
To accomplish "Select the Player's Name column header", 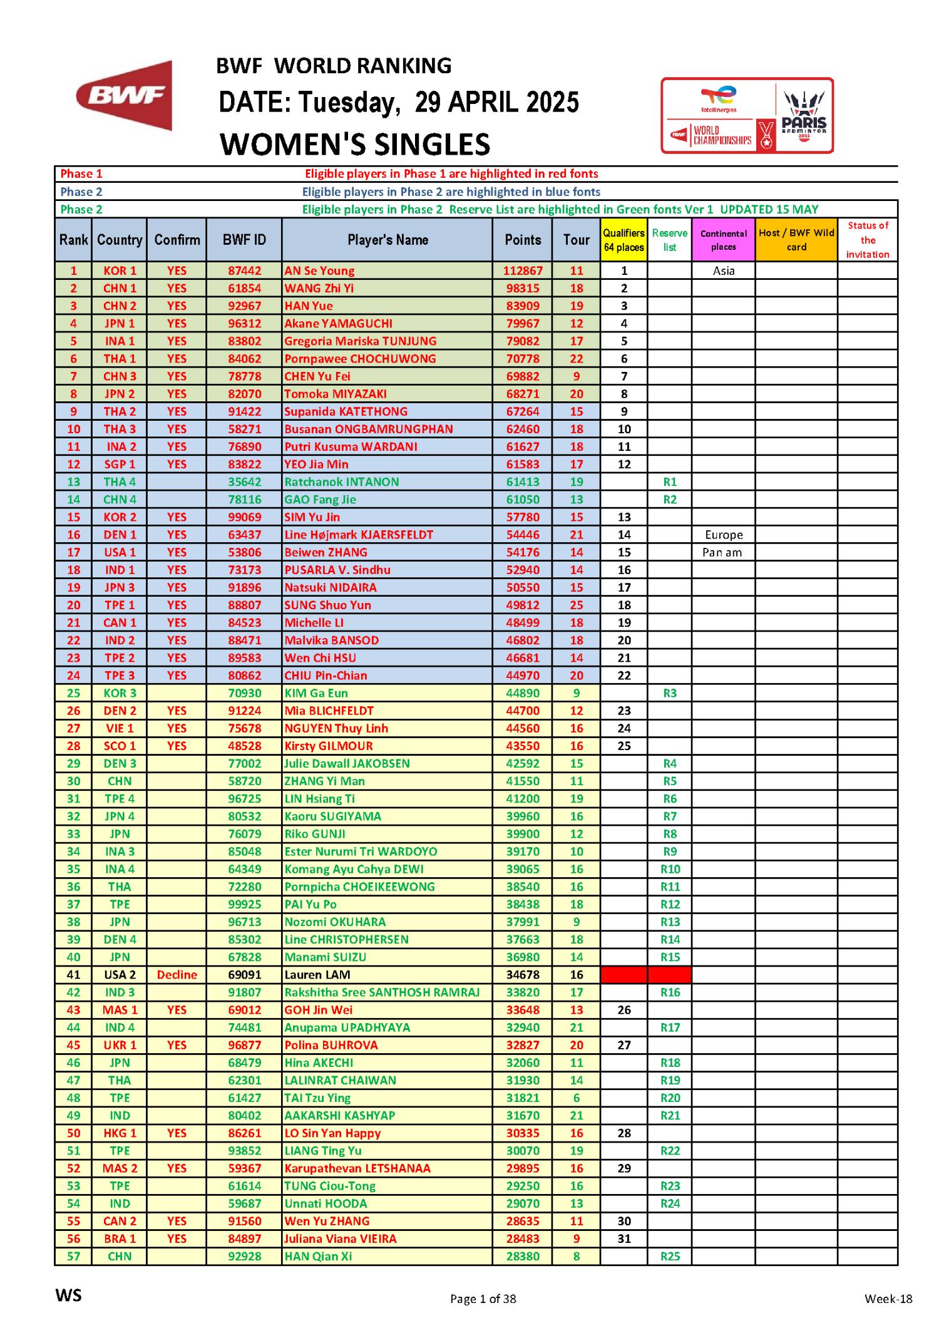I will pos(387,240).
